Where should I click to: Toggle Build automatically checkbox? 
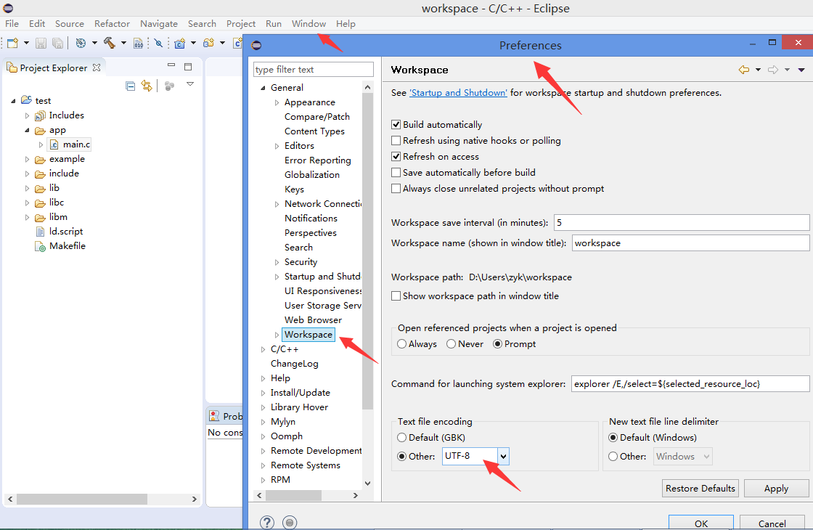coord(396,124)
